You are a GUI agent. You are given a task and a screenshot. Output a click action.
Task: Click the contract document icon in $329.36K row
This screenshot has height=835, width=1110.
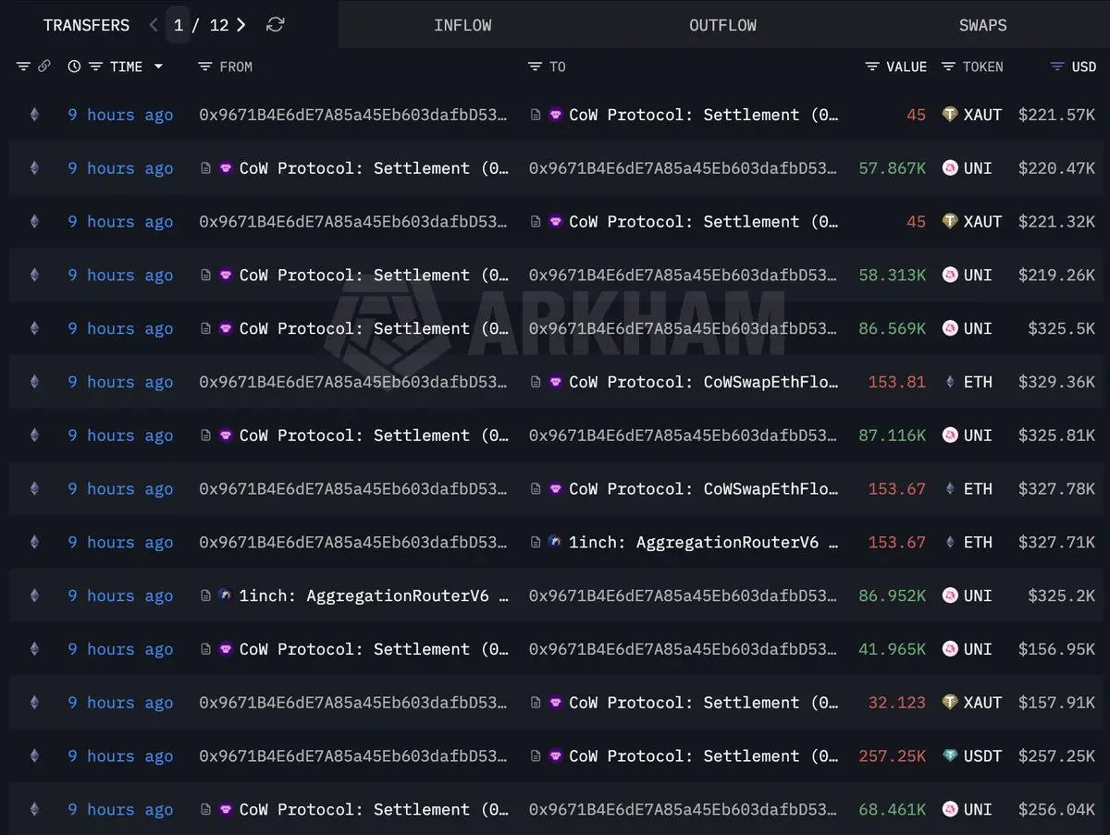(x=536, y=382)
